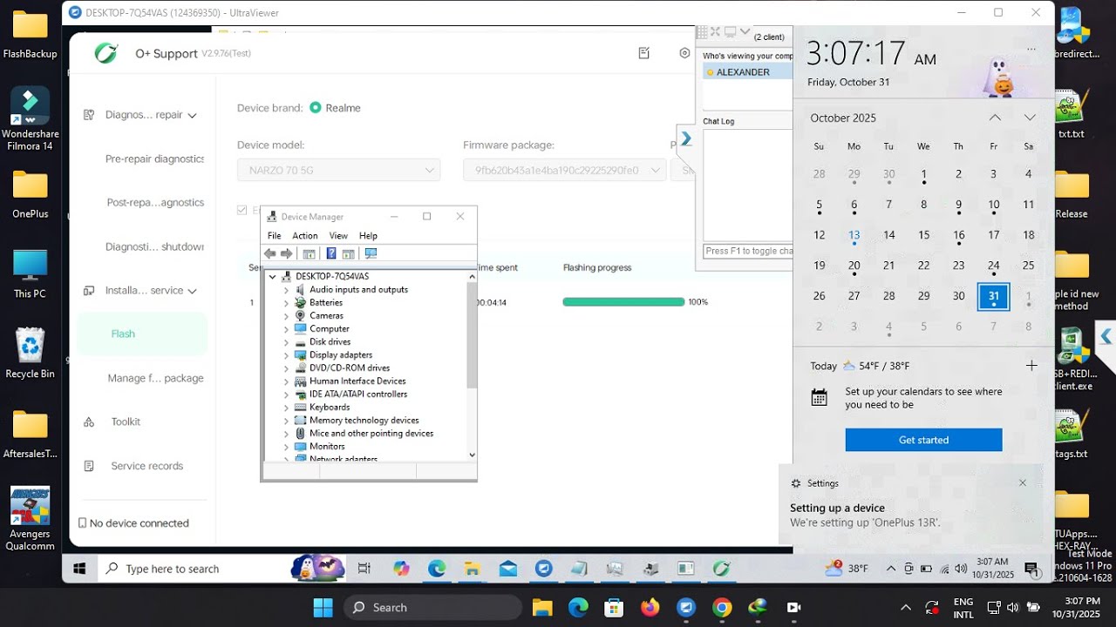Collapse Installa... service section
This screenshot has width=1116, height=627.
pos(192,291)
